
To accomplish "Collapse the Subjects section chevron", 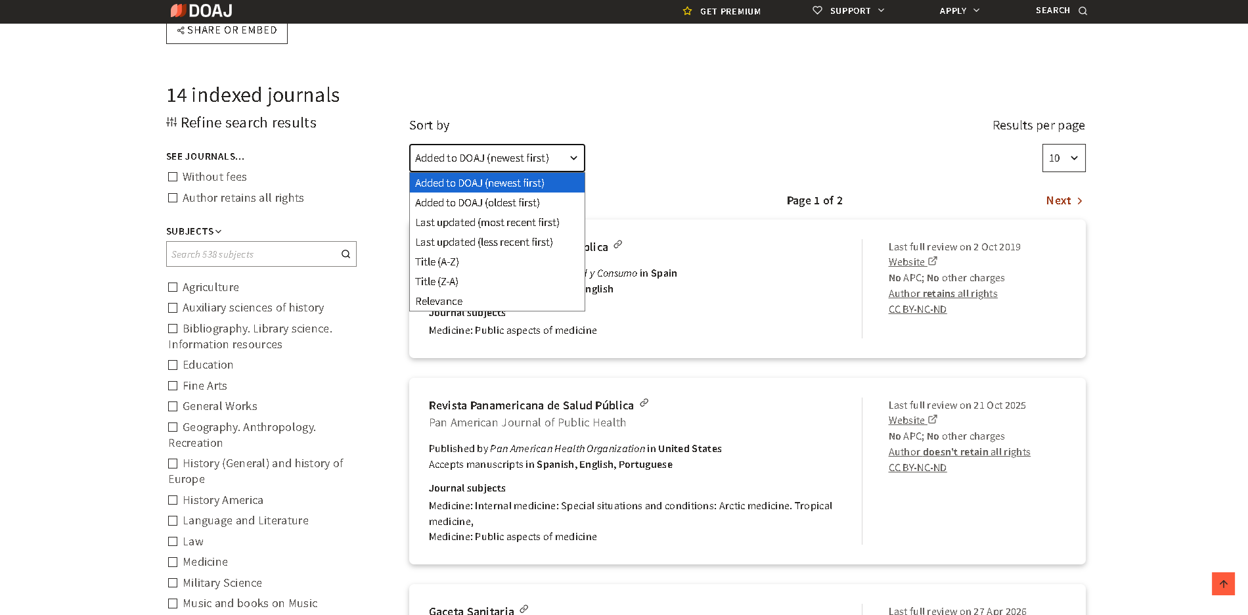I will 219,231.
